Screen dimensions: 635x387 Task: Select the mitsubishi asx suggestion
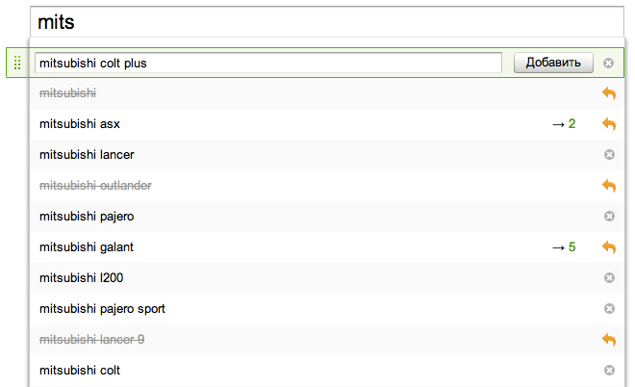[x=80, y=124]
